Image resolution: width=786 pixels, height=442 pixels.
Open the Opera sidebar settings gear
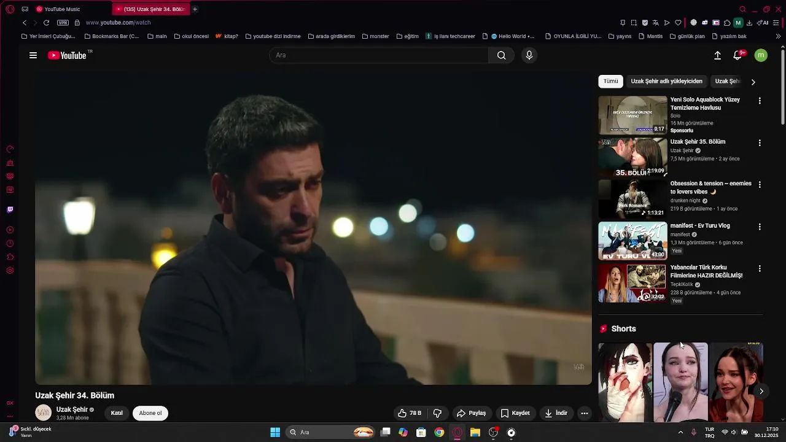click(x=10, y=271)
